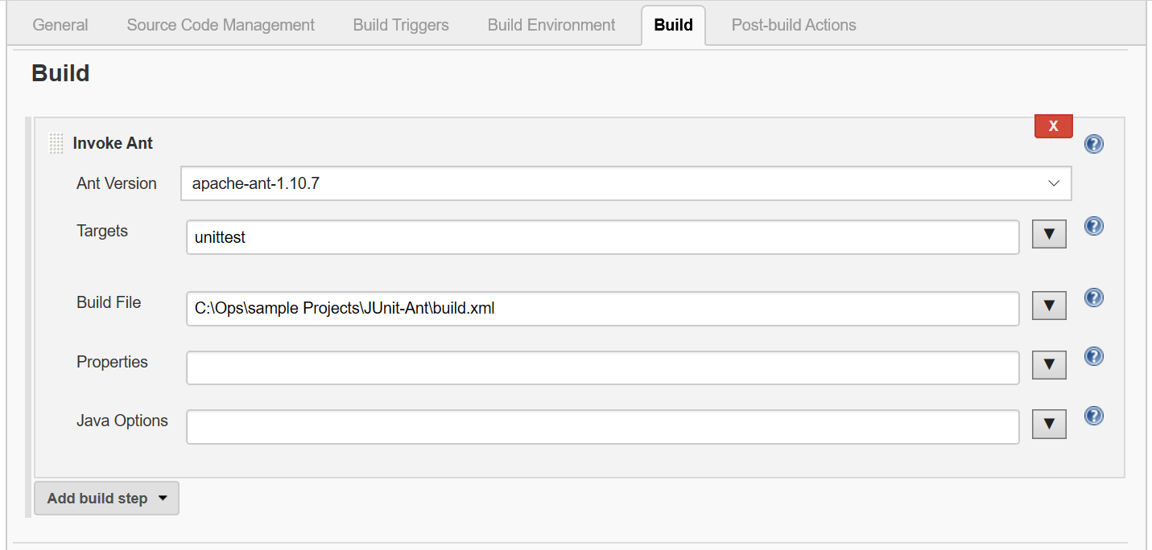Viewport: 1152px width, 550px height.
Task: Show help for Properties field
Action: pos(1093,356)
